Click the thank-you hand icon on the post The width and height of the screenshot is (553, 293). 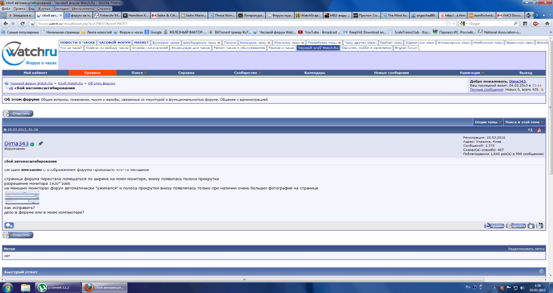[531, 225]
